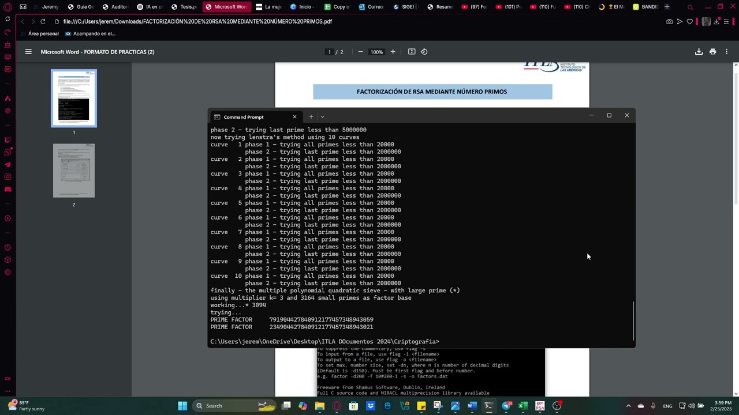Download the PDF file
This screenshot has height=415, width=739.
[x=699, y=52]
